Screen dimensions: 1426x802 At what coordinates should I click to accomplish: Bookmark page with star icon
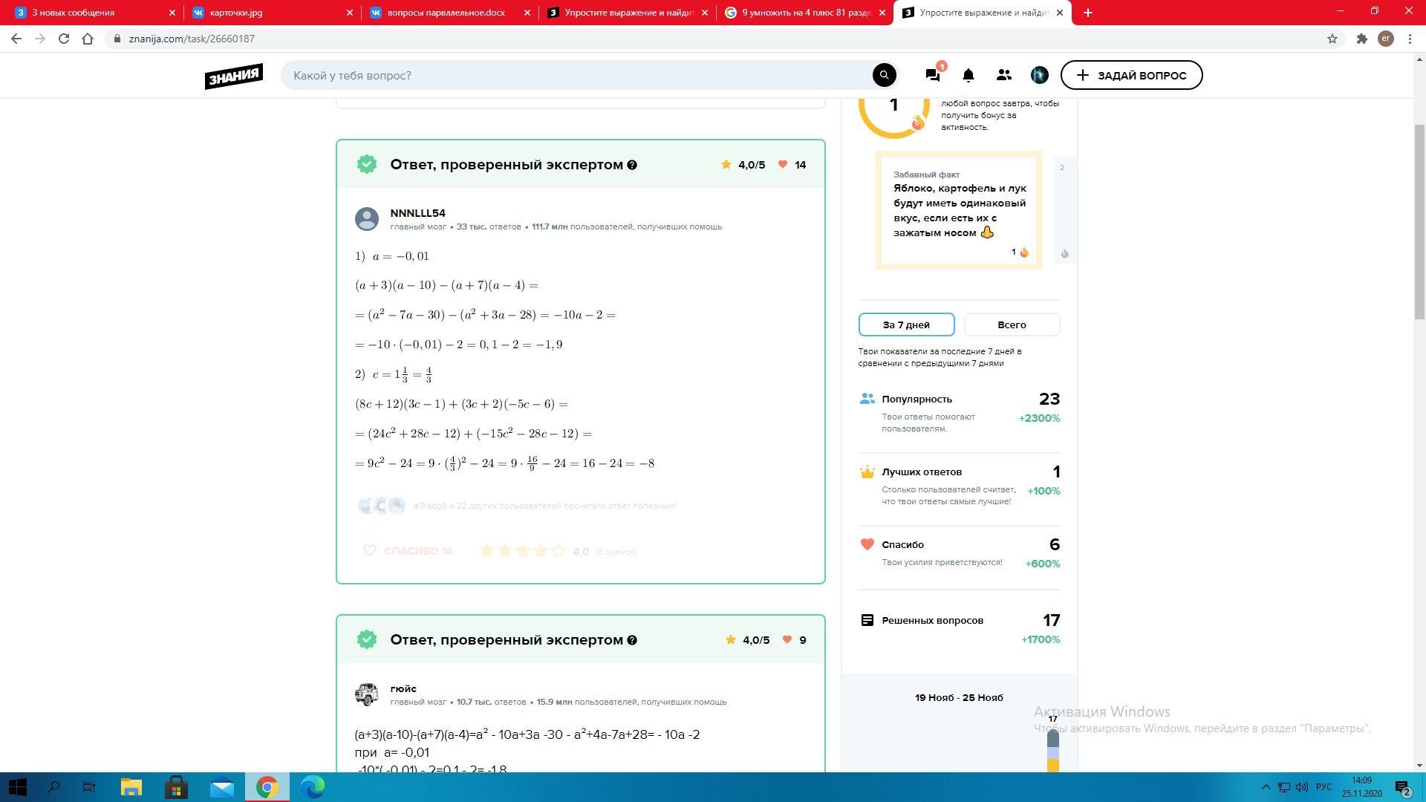[1332, 39]
